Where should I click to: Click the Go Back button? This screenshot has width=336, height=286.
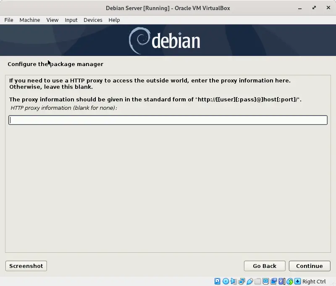pyautogui.click(x=265, y=266)
